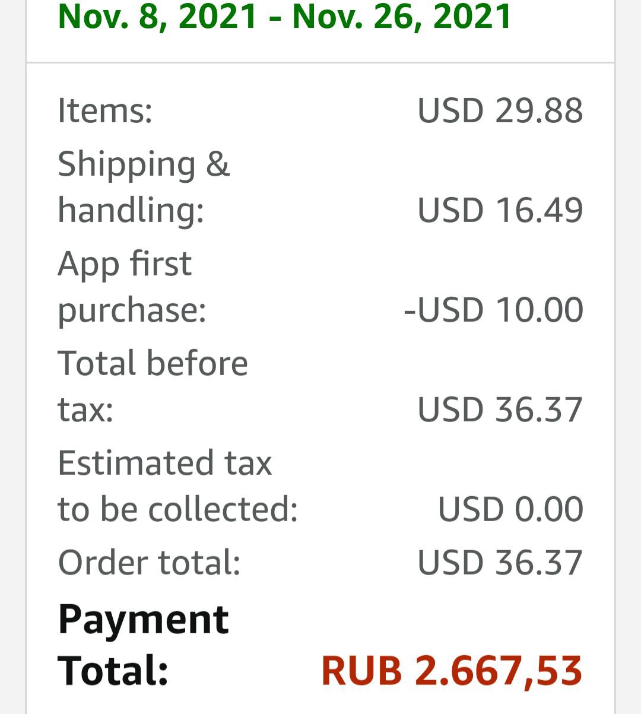The width and height of the screenshot is (641, 714).
Task: Click the Total before tax USD 36.37 value
Action: pyautogui.click(x=500, y=410)
